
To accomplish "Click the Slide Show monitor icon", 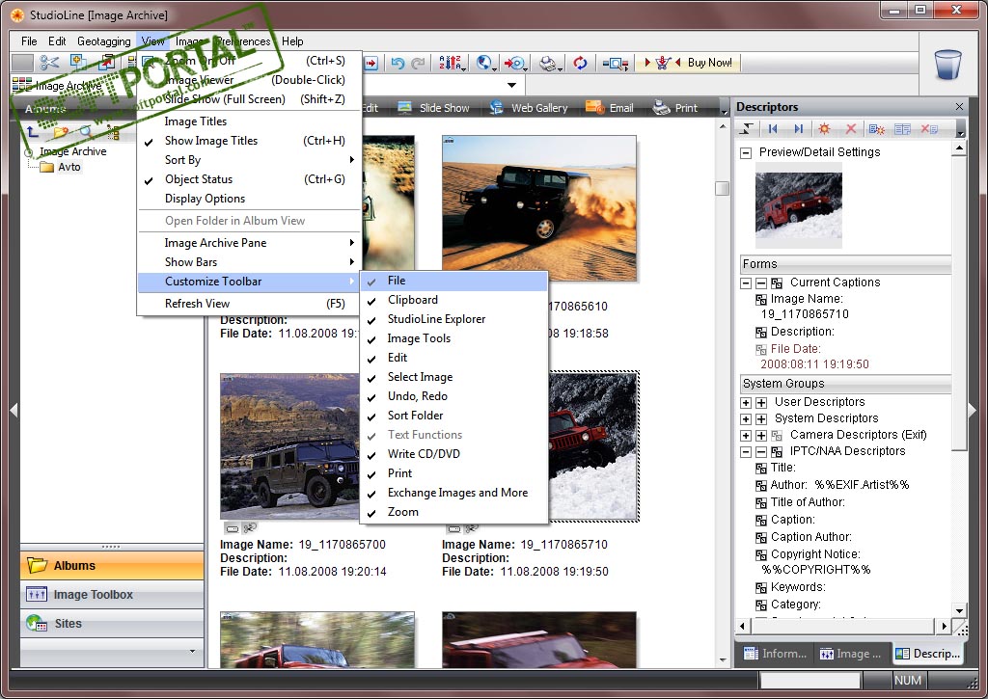I will click(404, 108).
